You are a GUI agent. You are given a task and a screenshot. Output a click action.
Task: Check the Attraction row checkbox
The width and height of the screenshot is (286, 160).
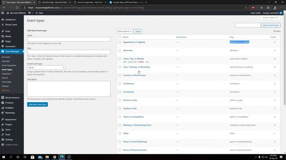(x=120, y=50)
